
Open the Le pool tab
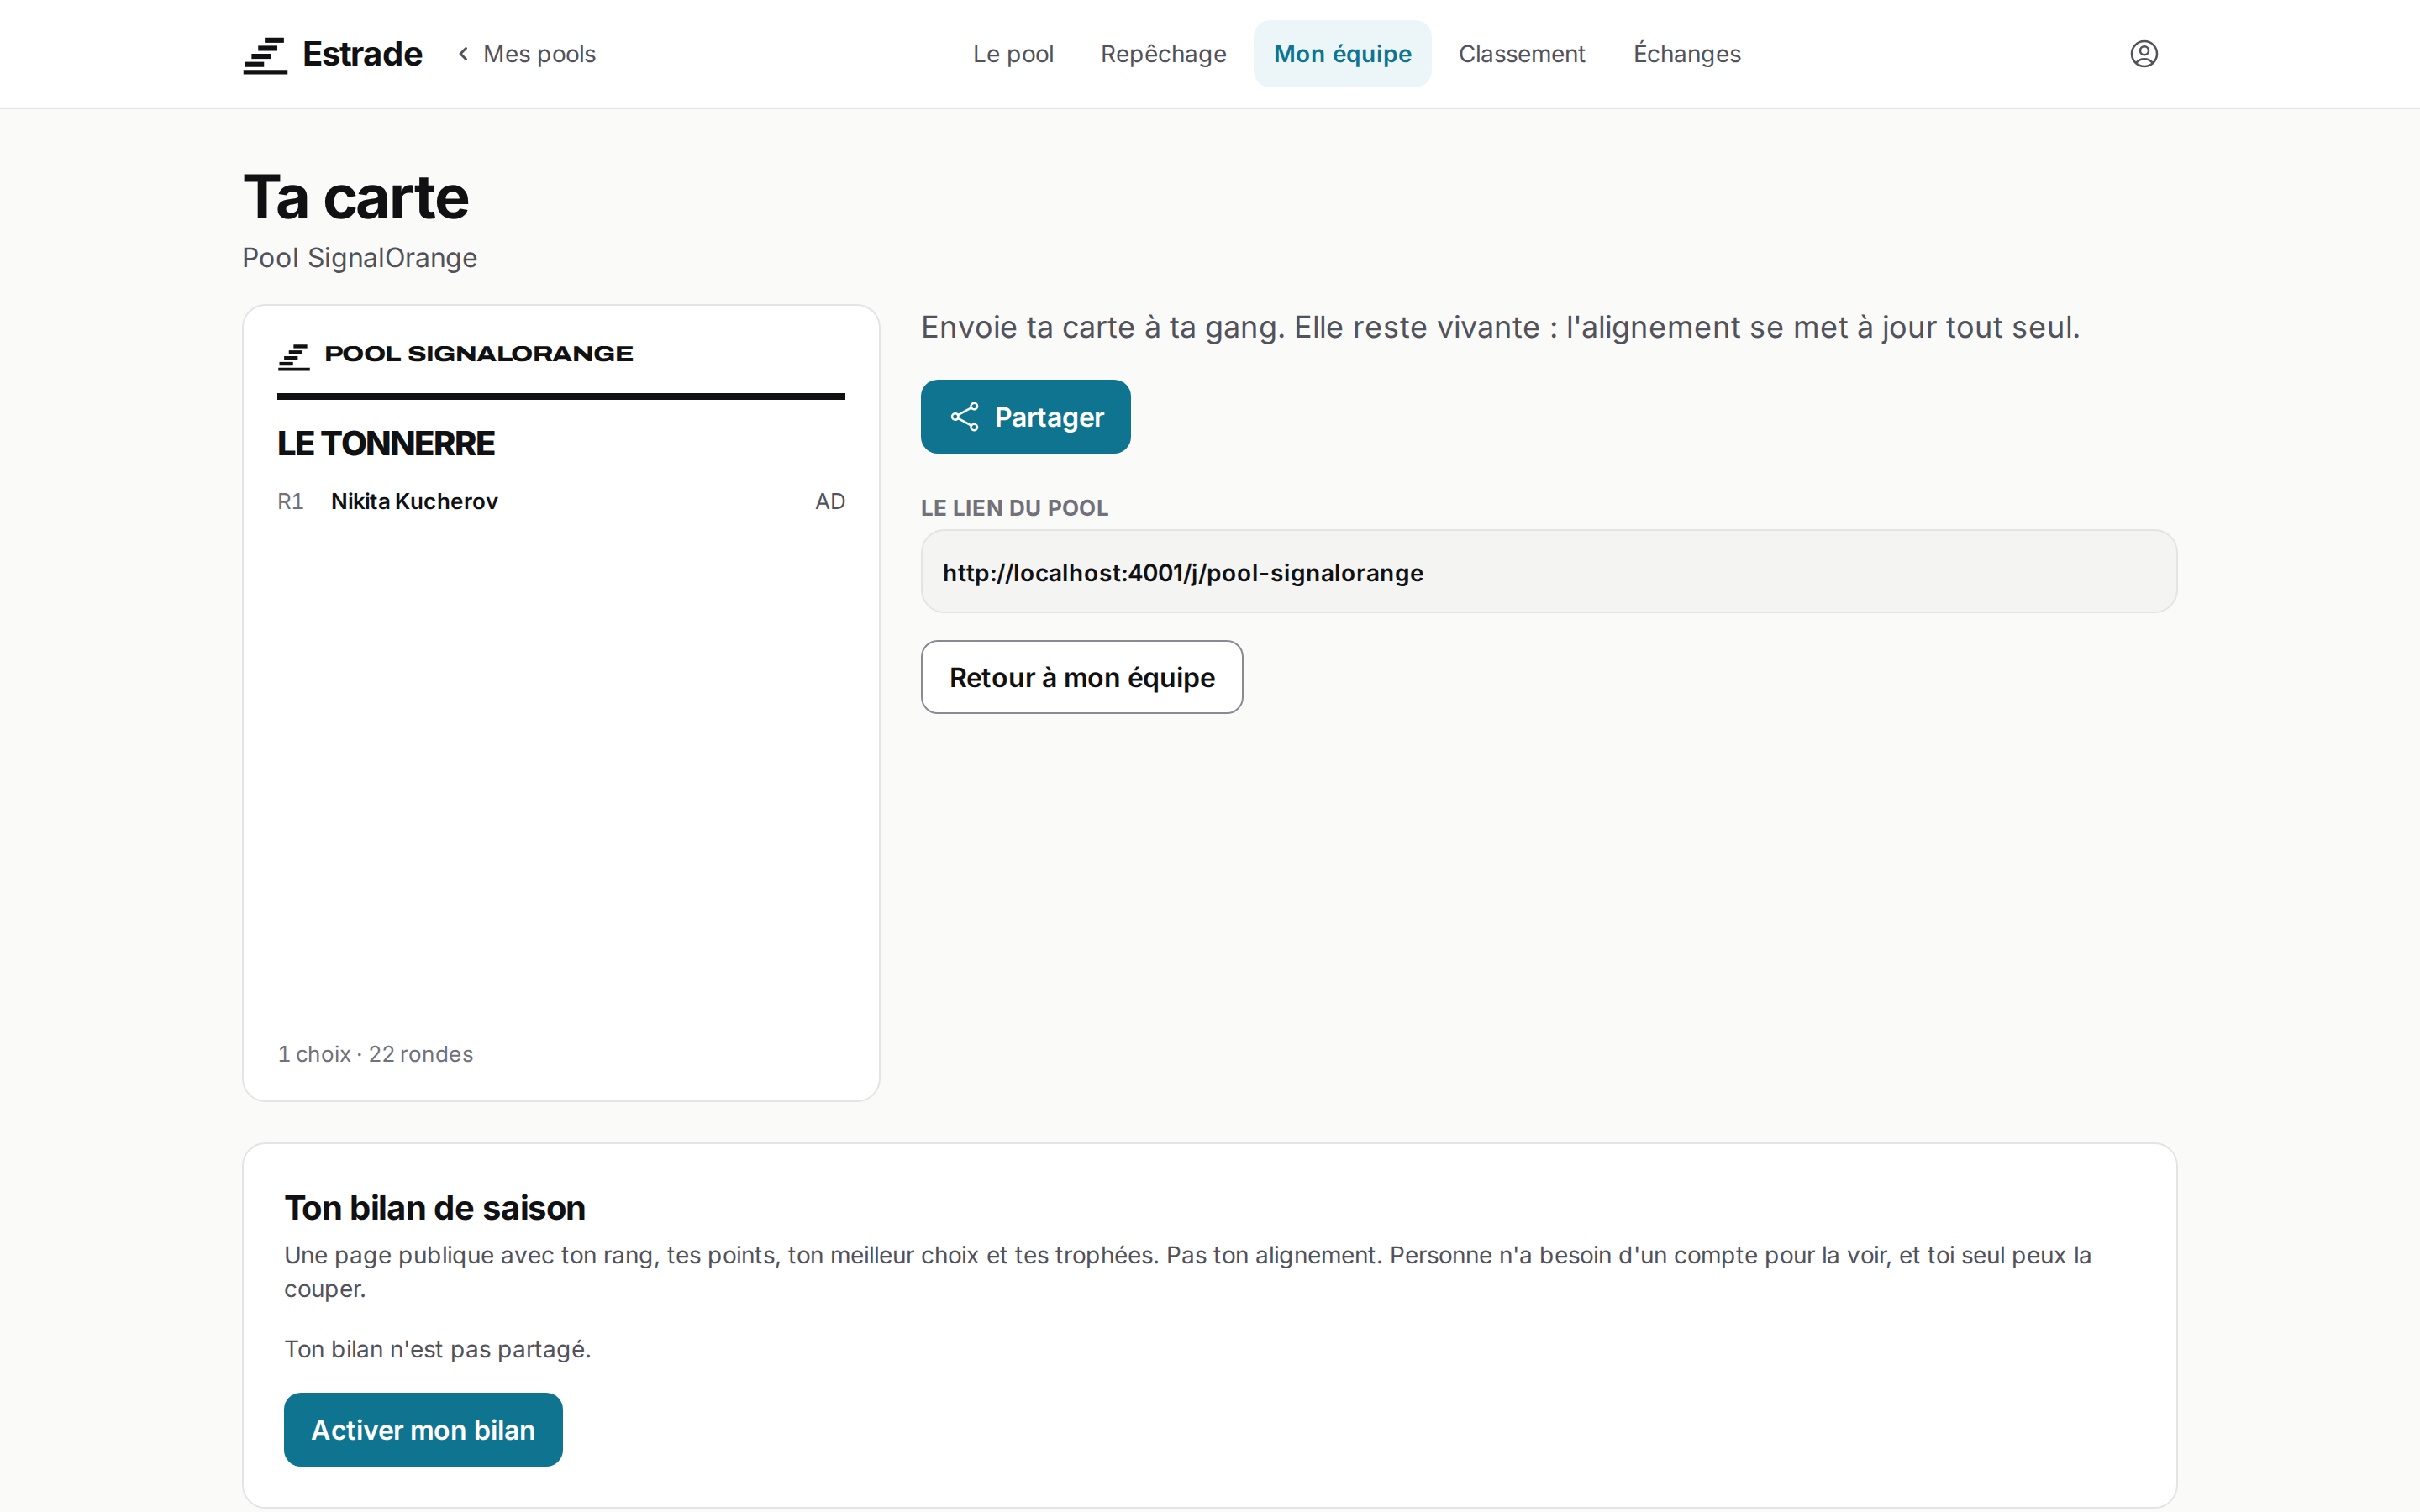(1013, 54)
